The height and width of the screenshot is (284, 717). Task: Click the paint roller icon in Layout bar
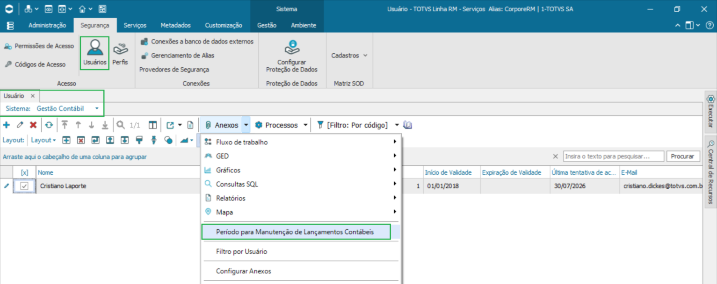(x=139, y=140)
